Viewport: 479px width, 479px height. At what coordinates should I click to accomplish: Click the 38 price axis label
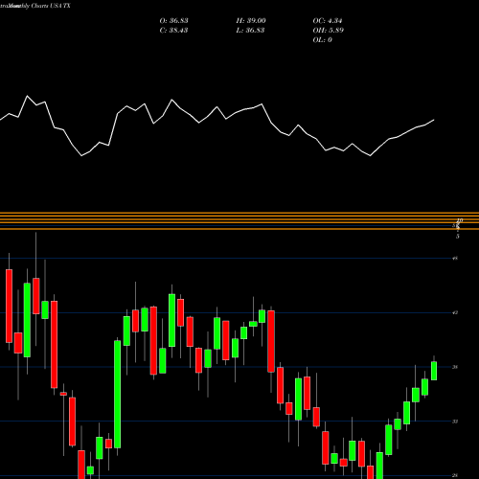tap(455, 367)
